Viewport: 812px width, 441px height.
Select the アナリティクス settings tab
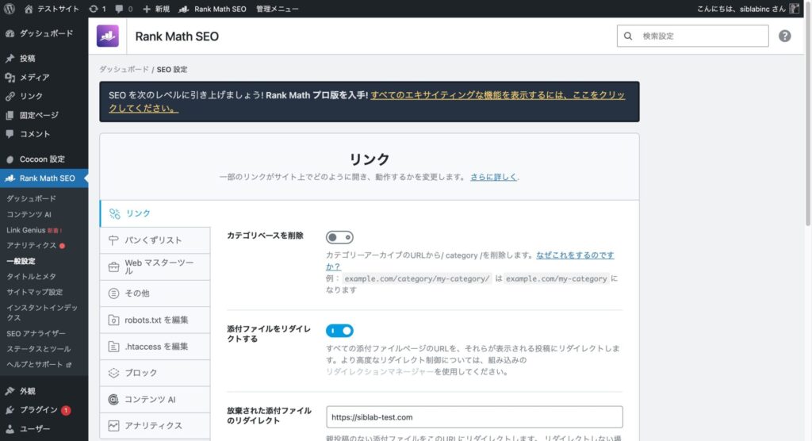pos(155,425)
